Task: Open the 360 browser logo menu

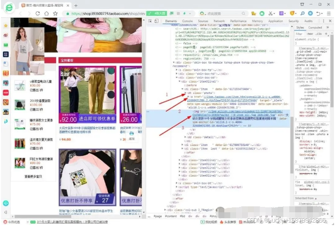Action: pyautogui.click(x=9, y=8)
